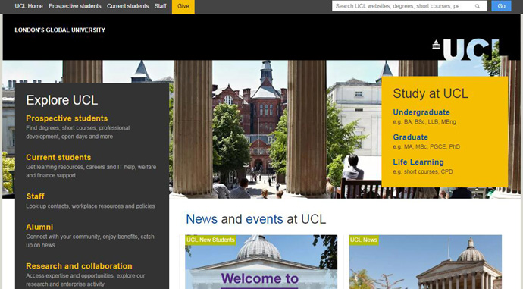This screenshot has width=523, height=289.
Task: Open the UCL New Students thumbnail
Action: [261, 262]
